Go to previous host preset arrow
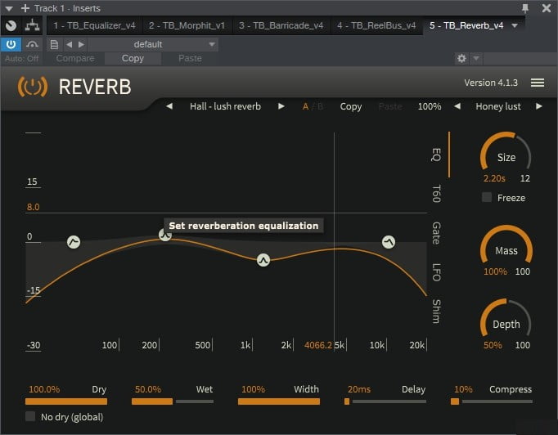 tap(69, 44)
